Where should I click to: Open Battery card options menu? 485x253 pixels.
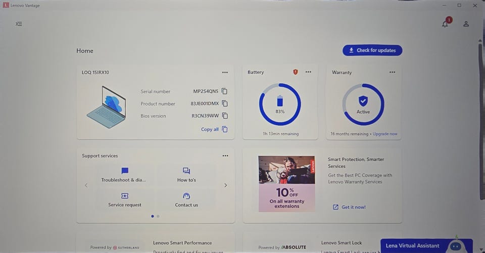pos(308,72)
